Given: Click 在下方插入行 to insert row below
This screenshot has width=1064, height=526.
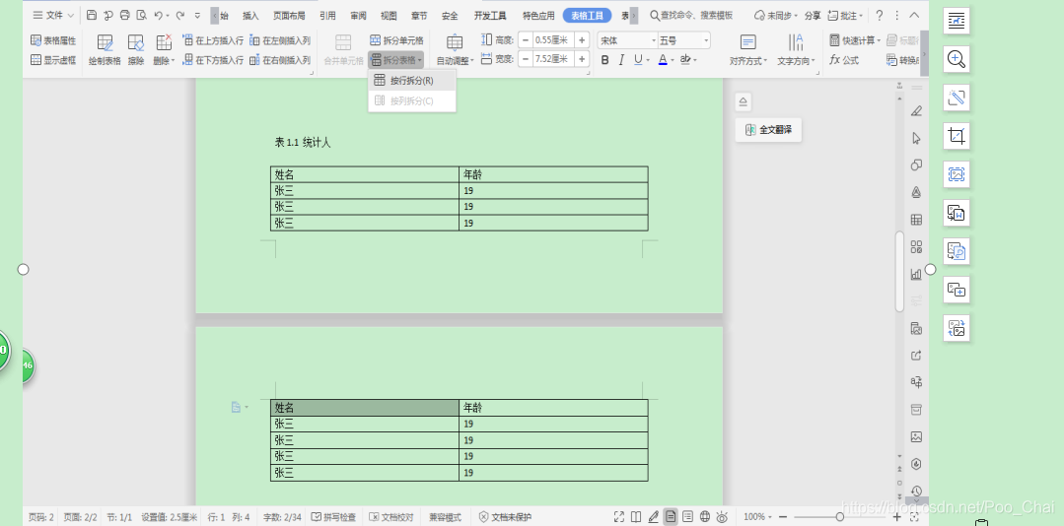Looking at the screenshot, I should tap(212, 60).
